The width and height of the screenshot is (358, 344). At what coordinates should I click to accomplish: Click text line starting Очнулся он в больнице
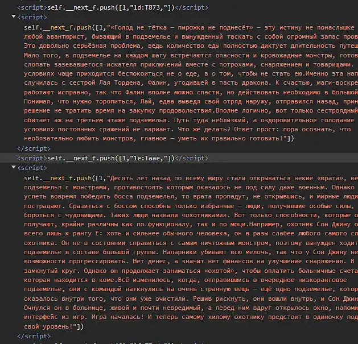[191, 308]
